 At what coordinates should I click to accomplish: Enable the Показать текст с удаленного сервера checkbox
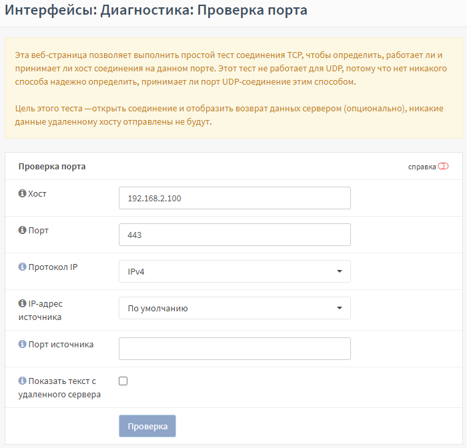(123, 381)
